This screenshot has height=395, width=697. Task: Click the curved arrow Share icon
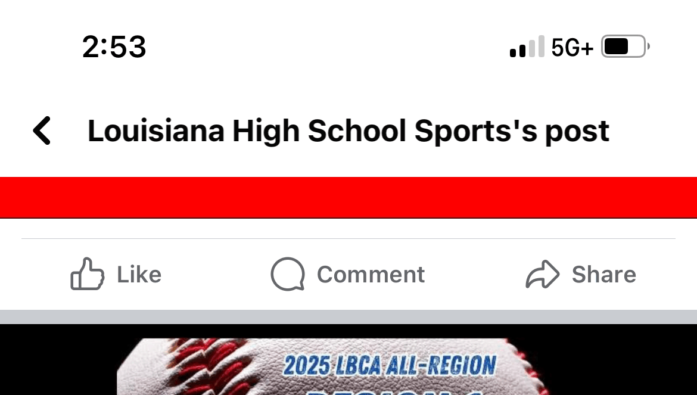pyautogui.click(x=542, y=274)
